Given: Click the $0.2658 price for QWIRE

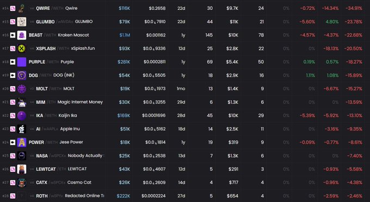Looking at the screenshot, I should (157, 8).
